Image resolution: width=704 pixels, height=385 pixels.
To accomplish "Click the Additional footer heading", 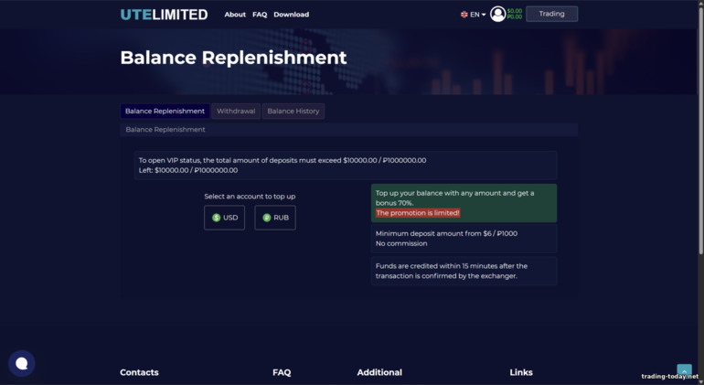I will pos(379,372).
